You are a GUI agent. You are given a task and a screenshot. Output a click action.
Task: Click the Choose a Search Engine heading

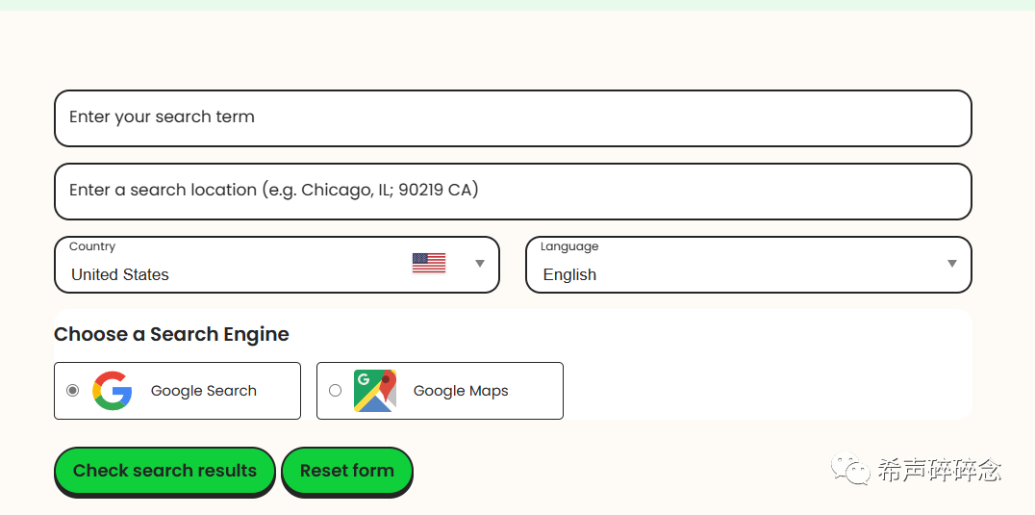point(171,334)
